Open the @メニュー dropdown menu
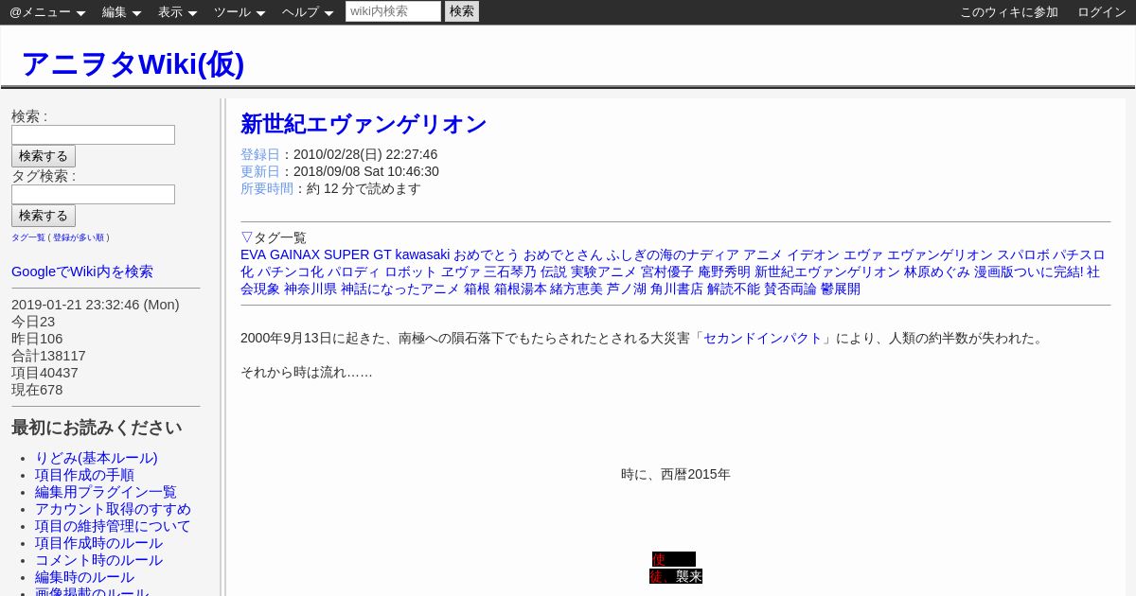Image resolution: width=1136 pixels, height=596 pixels. click(x=47, y=12)
